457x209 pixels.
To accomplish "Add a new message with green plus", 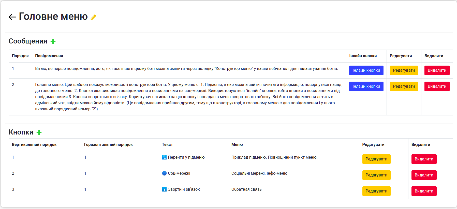I will 53,41.
